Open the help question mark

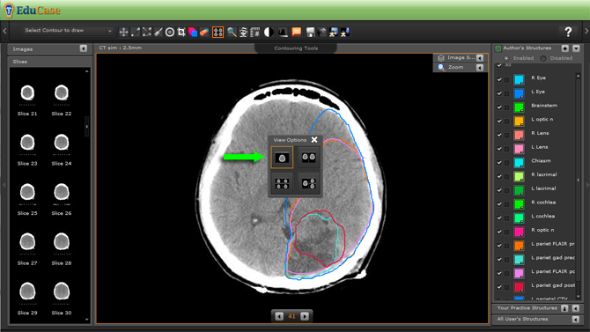[568, 32]
